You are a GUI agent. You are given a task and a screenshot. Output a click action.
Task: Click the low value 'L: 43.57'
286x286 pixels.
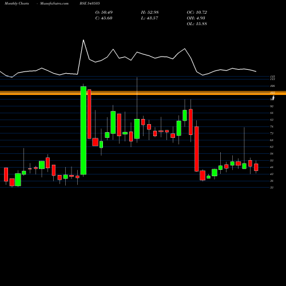(150, 18)
